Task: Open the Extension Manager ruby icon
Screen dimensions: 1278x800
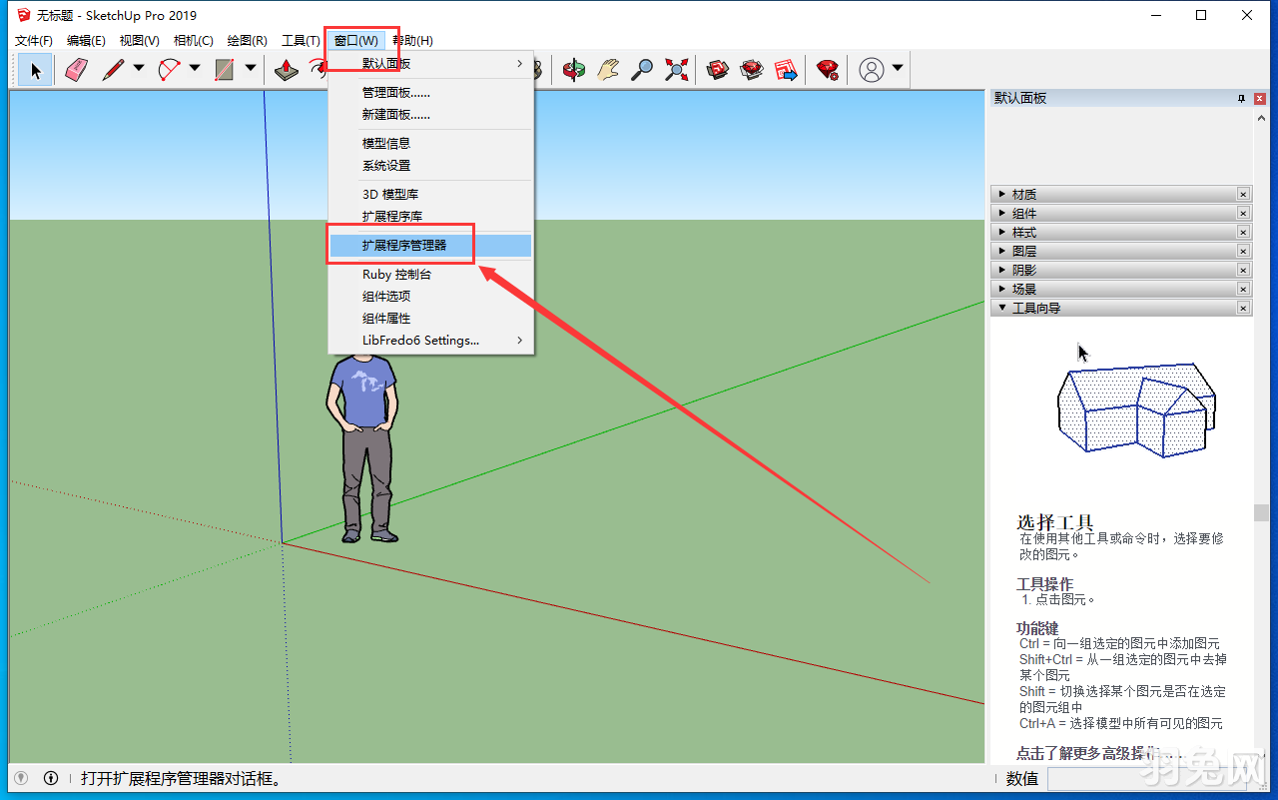Action: pyautogui.click(x=827, y=70)
